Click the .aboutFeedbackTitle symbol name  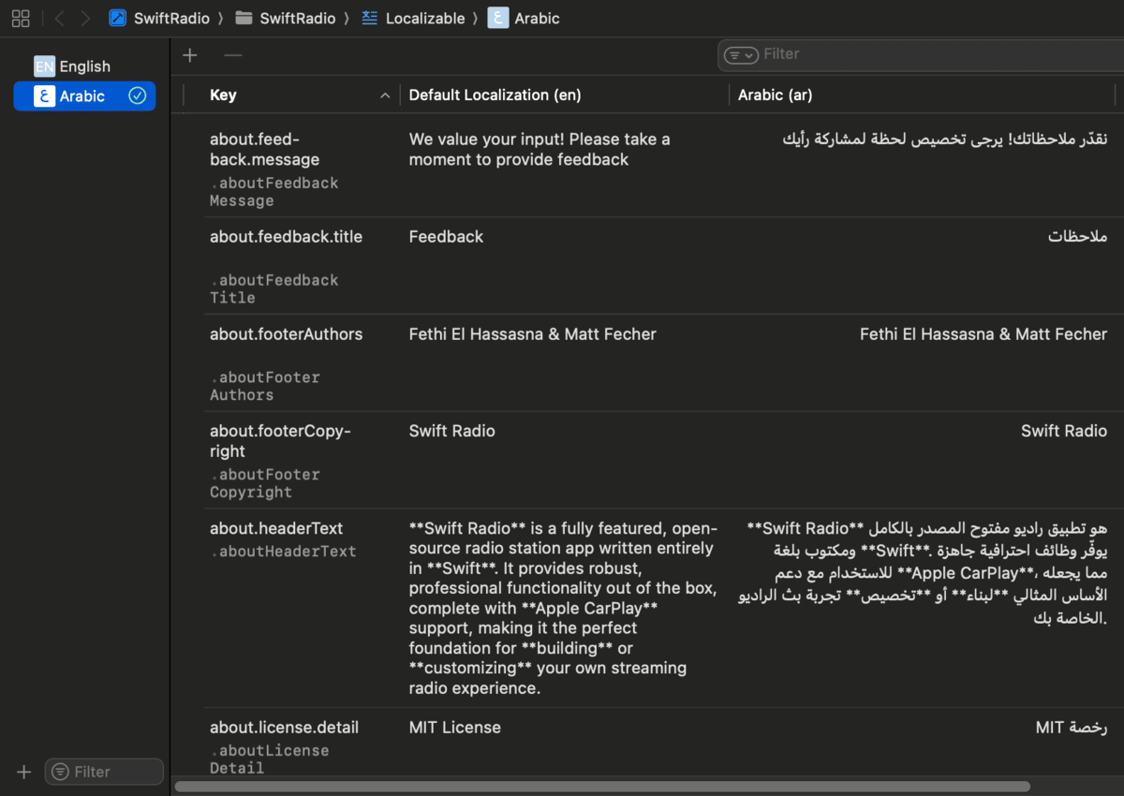(x=274, y=288)
